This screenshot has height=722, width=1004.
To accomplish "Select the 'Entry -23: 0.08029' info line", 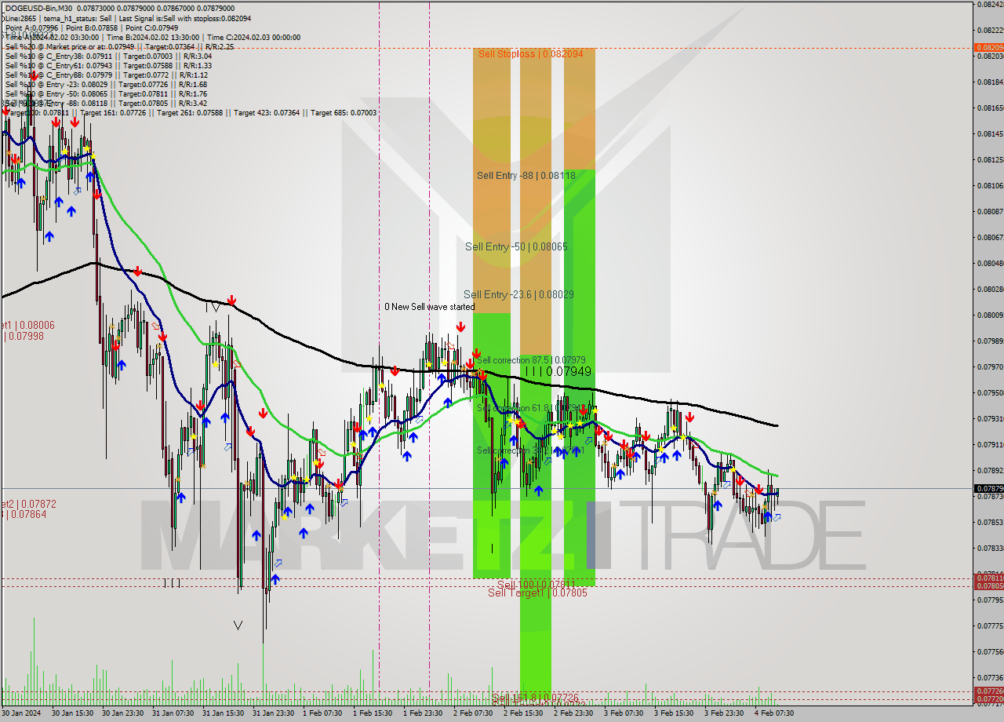I will pyautogui.click(x=106, y=85).
